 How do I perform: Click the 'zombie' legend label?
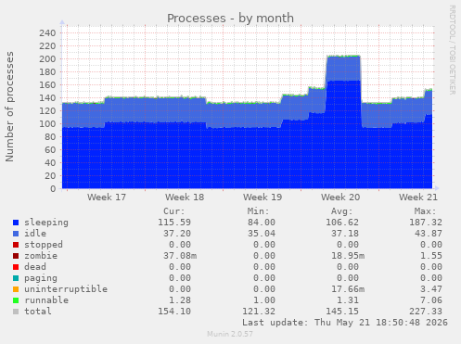tap(41, 256)
